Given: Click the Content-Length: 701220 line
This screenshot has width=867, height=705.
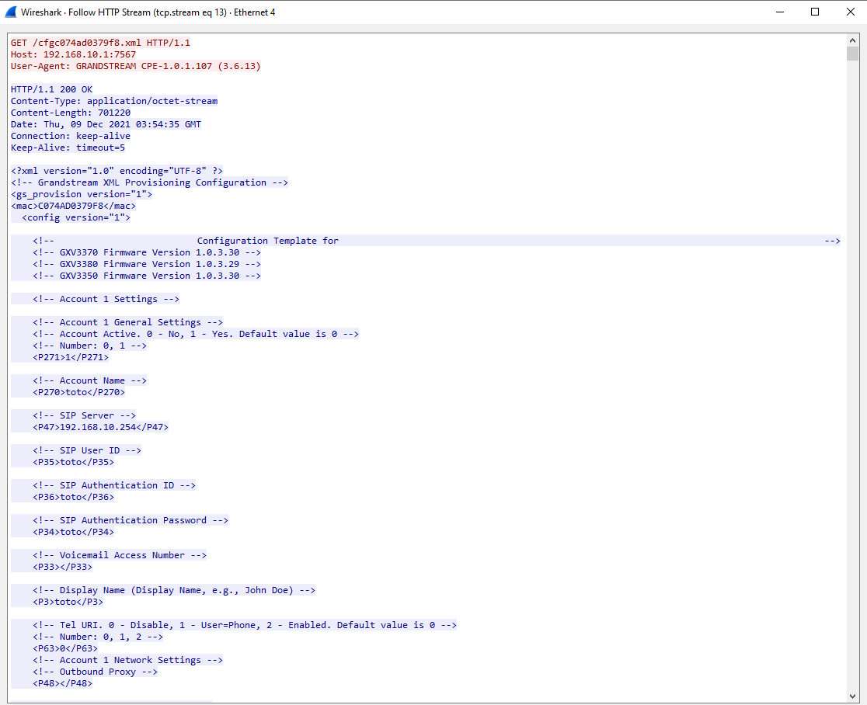Looking at the screenshot, I should [70, 112].
